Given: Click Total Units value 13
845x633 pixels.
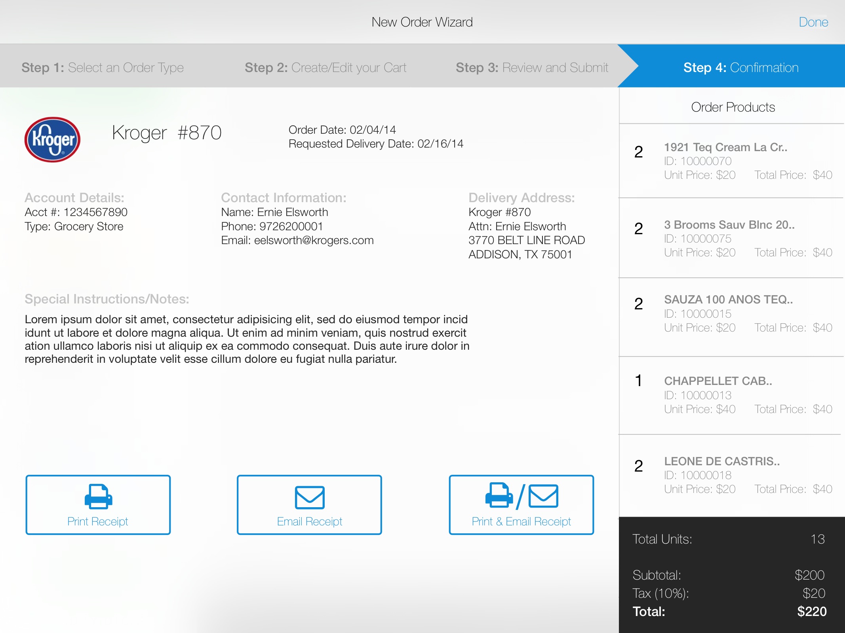Looking at the screenshot, I should (x=818, y=539).
